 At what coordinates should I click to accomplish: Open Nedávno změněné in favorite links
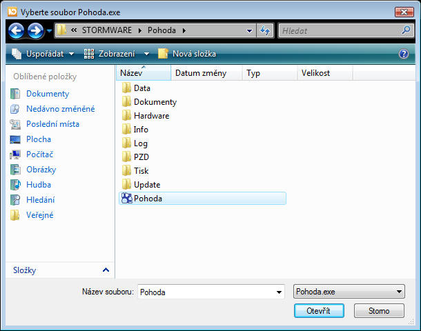[x=61, y=109]
